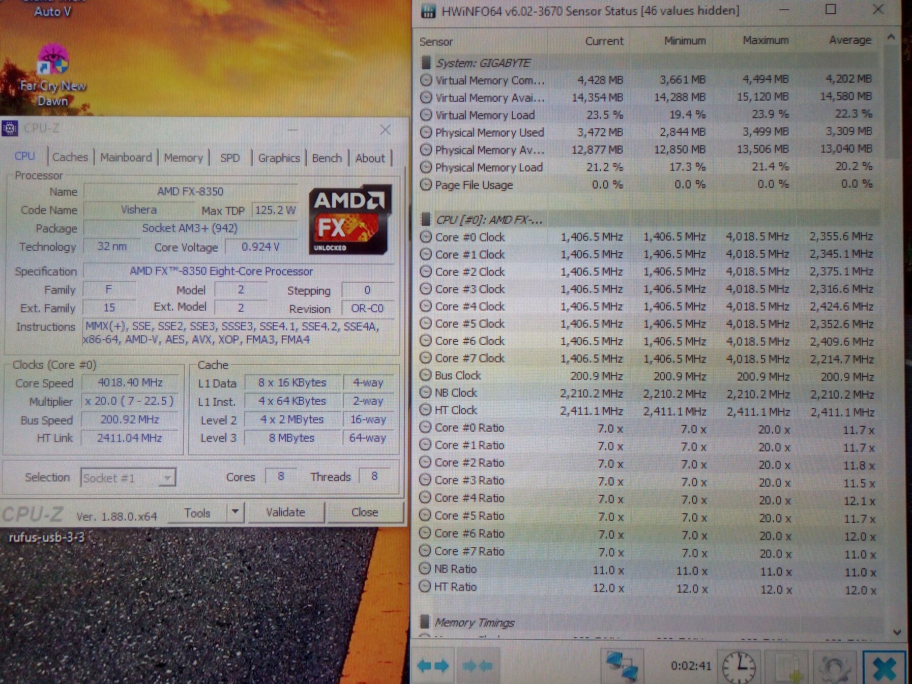Expand HWiNFO sensor columns with left-right arrows icon
This screenshot has height=684, width=912.
pos(433,665)
